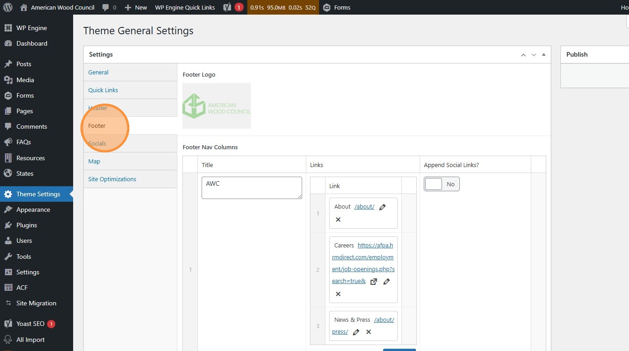Screen dimensions: 629x351
Task: Remove the News & Press link
Action: coord(368,332)
